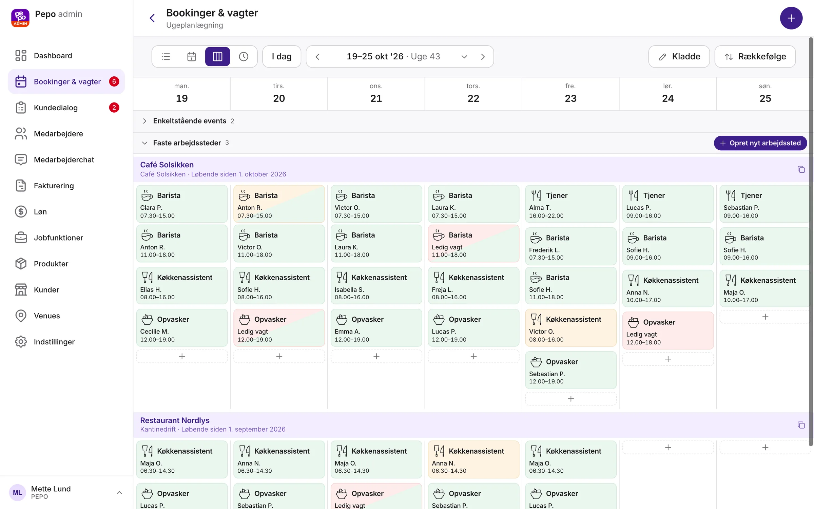Viewport: 814px width, 509px height.
Task: Open Saturday Ledig vagt Opvasker 12.00–18.00
Action: click(668, 331)
